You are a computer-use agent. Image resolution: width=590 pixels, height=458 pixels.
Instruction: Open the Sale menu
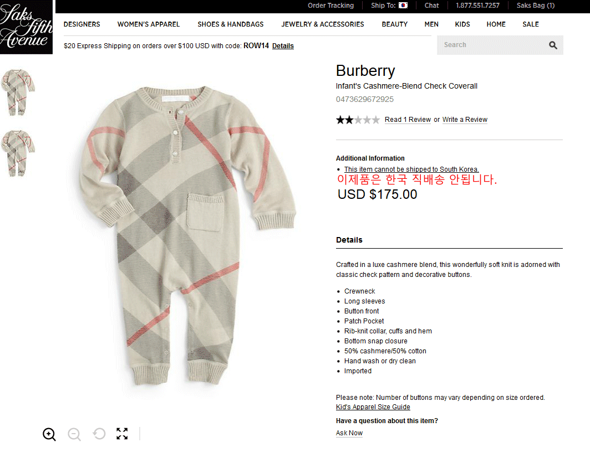[531, 24]
